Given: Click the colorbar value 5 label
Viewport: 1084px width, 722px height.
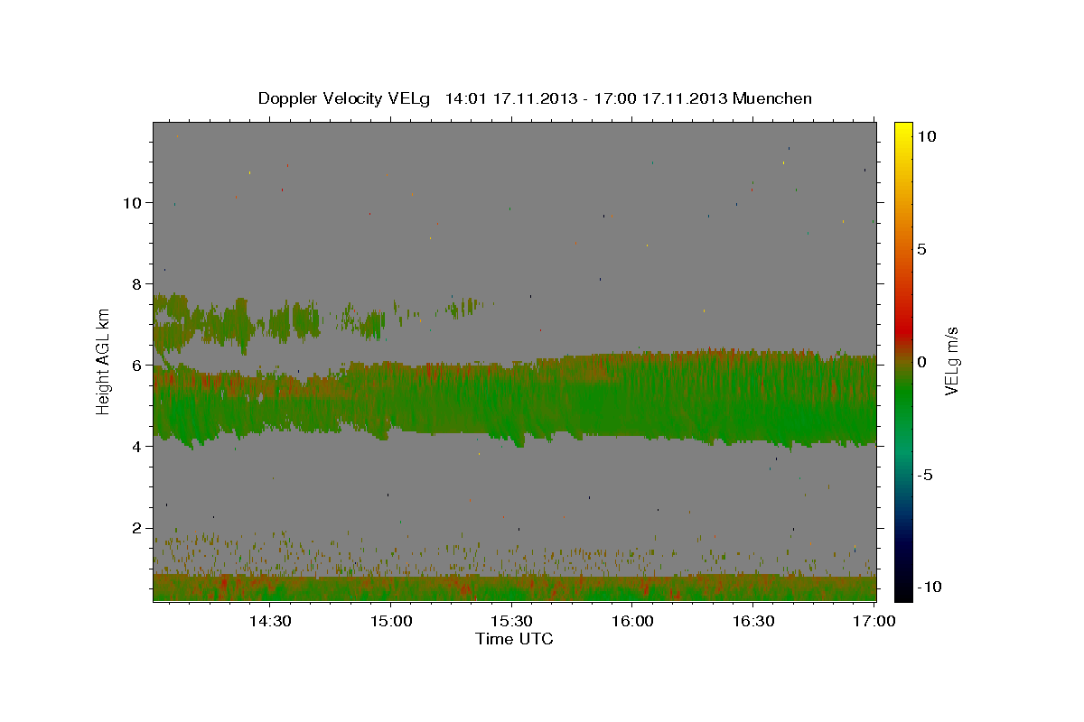Looking at the screenshot, I should coord(921,249).
